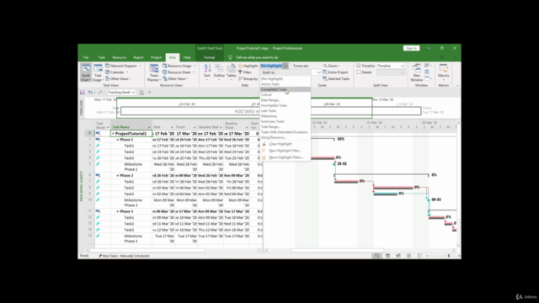Click the Tell me lightbulb icon

coord(230,57)
